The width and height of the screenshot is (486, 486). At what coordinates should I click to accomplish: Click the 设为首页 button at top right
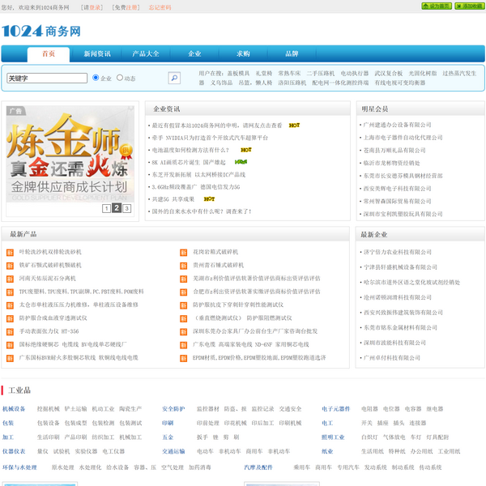437,6
